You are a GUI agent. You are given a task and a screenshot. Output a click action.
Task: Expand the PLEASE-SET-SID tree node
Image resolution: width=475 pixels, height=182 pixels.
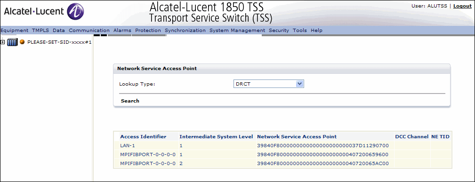[3, 42]
